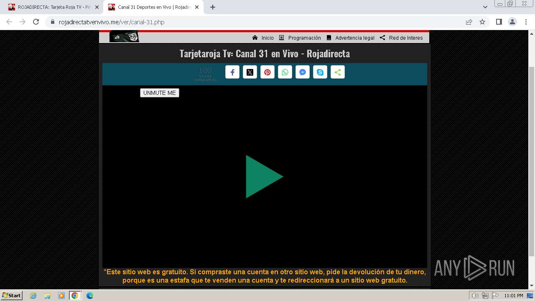
Task: Open File Explorer from the taskbar
Action: 47,296
